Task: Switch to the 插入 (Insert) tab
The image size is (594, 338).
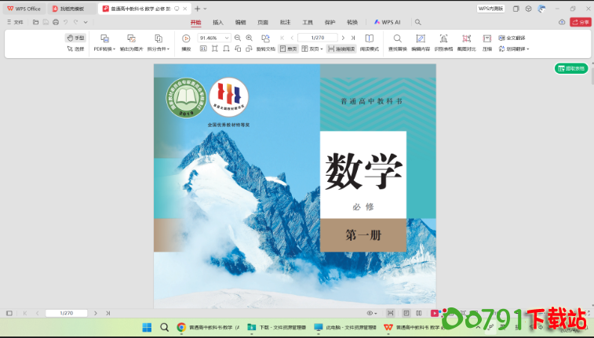Action: point(218,23)
